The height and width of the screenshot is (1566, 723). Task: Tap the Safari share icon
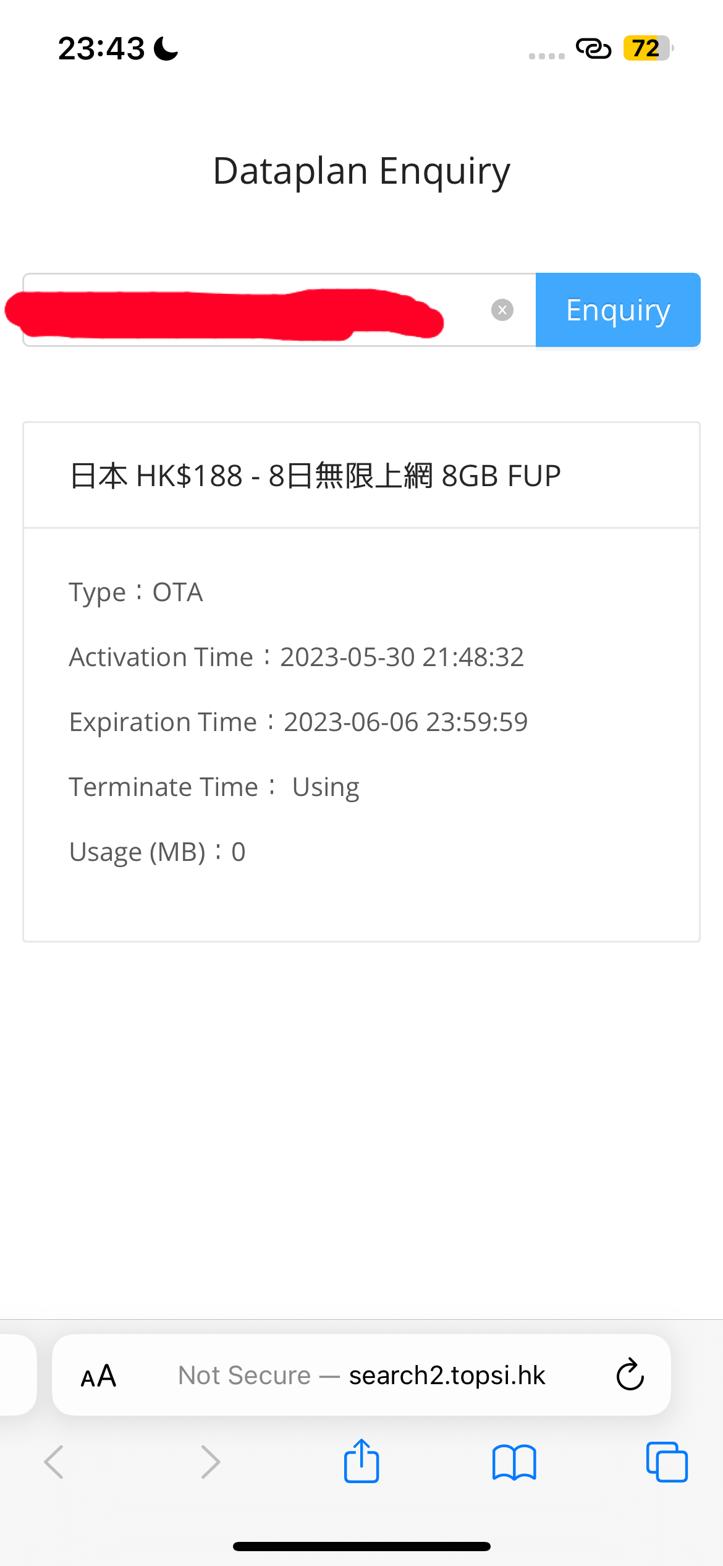point(361,1461)
